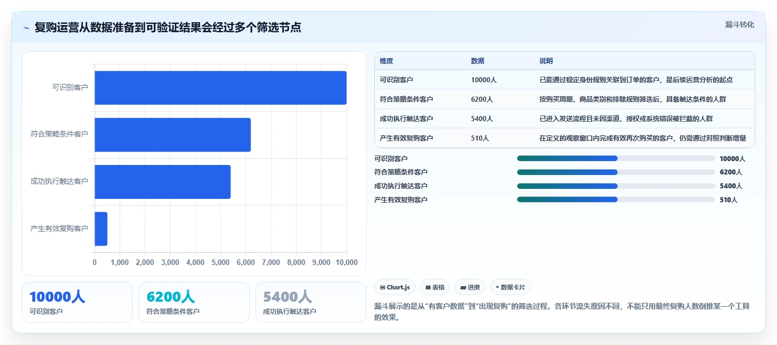Click the 6200人 value beside the progress bar
This screenshot has height=345, width=777.
731,172
